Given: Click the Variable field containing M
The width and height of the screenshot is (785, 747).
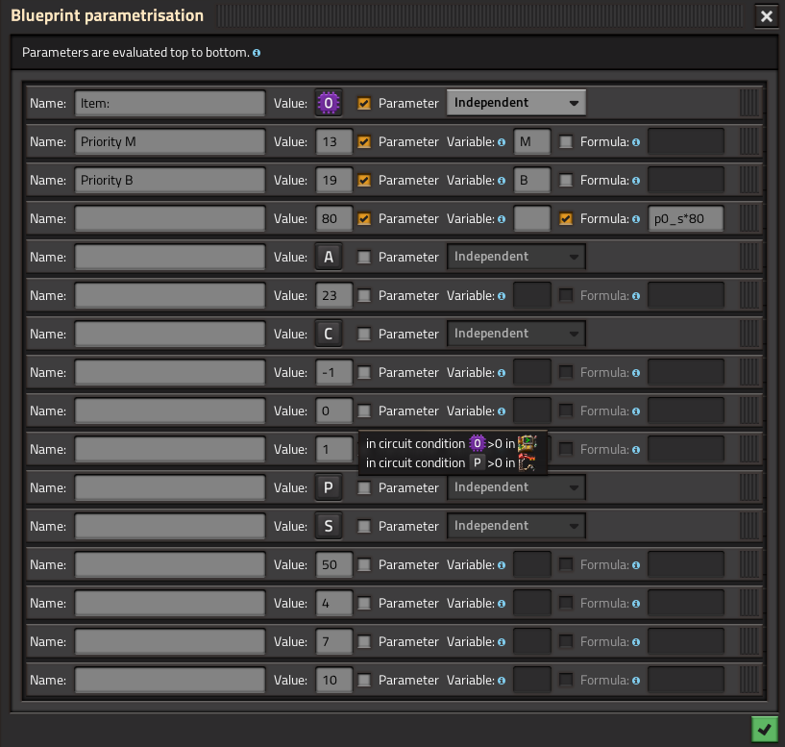Looking at the screenshot, I should pos(532,141).
